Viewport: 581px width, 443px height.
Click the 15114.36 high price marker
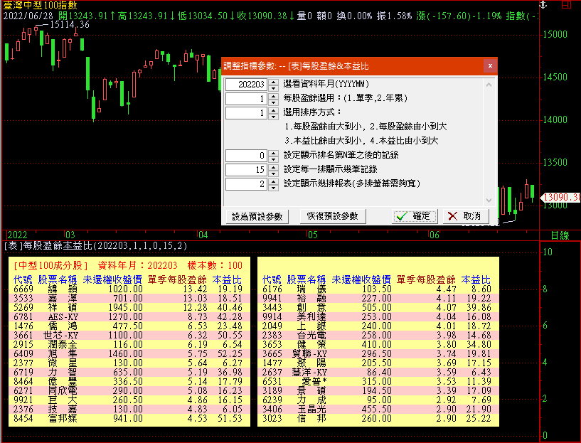tap(70, 24)
